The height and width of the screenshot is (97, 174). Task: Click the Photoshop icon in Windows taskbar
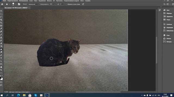[x=47, y=95]
